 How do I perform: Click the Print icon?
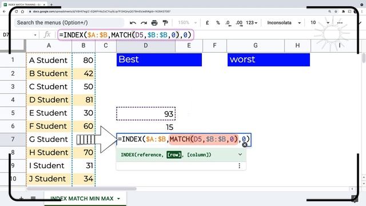154,23
